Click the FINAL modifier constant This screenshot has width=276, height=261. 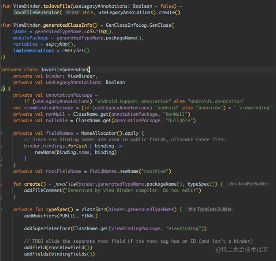pos(88,216)
